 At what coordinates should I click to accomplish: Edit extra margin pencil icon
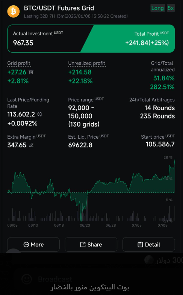coord(31,145)
